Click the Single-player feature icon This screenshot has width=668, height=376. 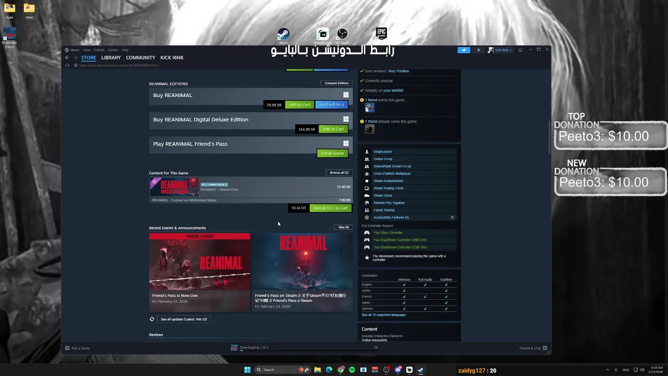tap(366, 151)
